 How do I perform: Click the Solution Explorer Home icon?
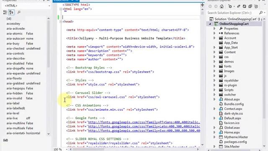222,7
